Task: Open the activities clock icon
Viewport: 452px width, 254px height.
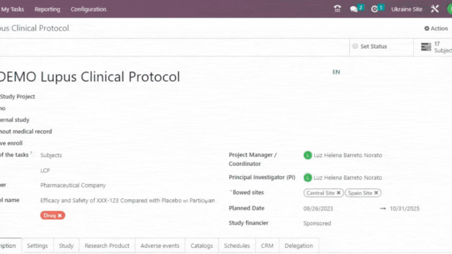Action: (x=374, y=9)
